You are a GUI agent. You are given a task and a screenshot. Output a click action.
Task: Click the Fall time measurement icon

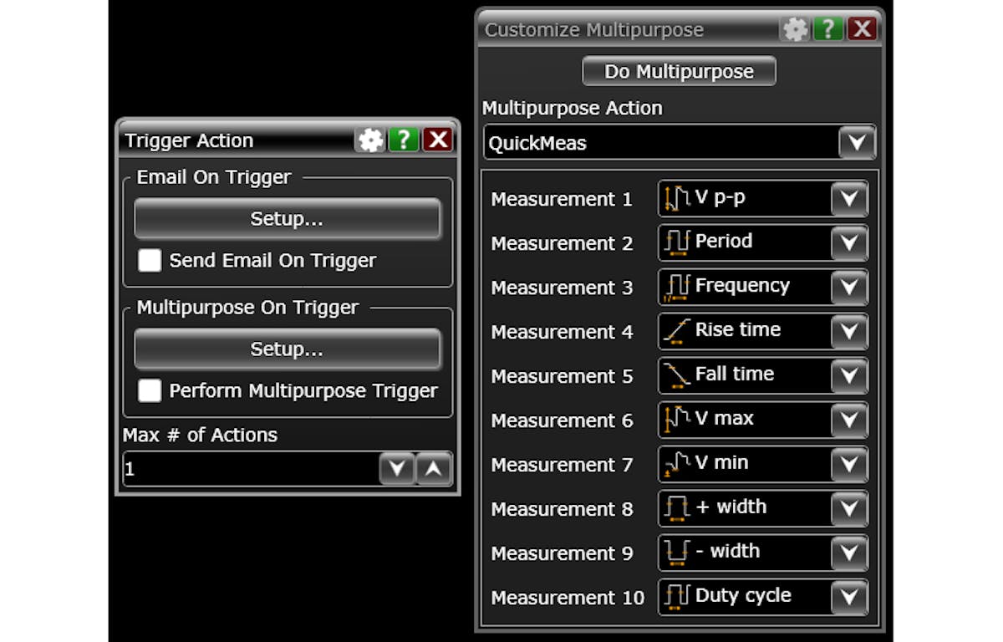(x=679, y=374)
